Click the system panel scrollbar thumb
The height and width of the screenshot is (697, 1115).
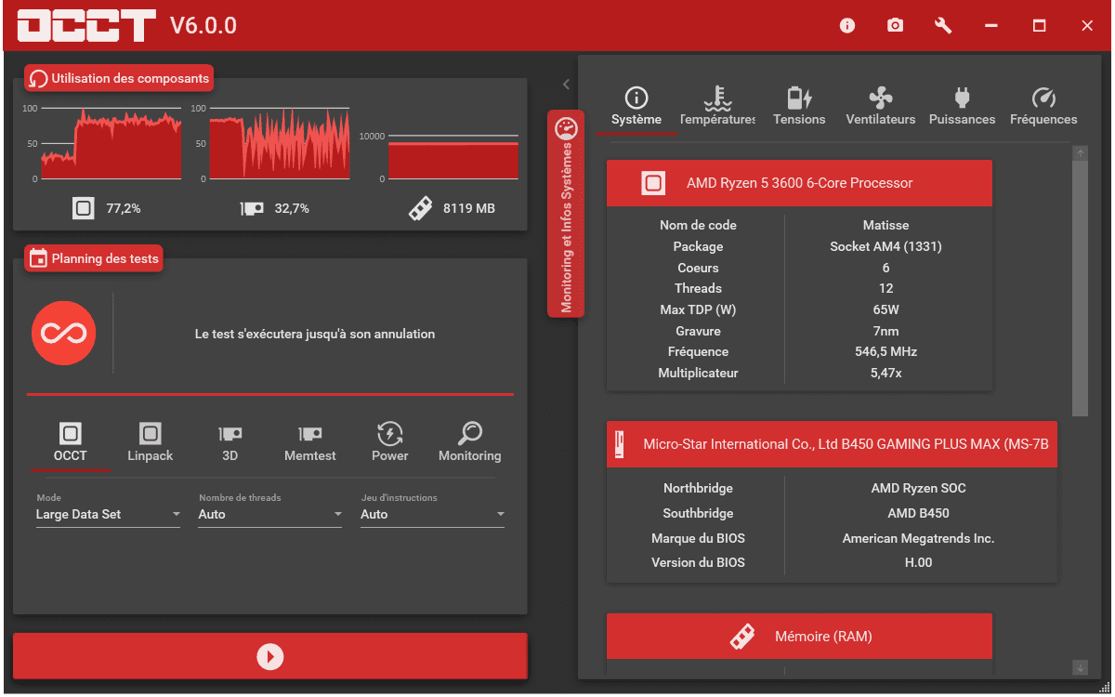click(1080, 288)
